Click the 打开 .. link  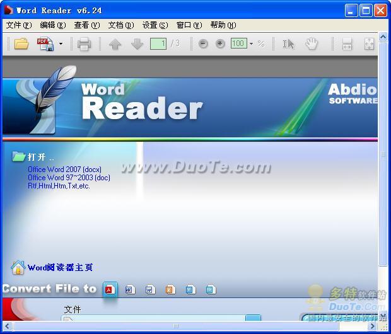(40, 157)
